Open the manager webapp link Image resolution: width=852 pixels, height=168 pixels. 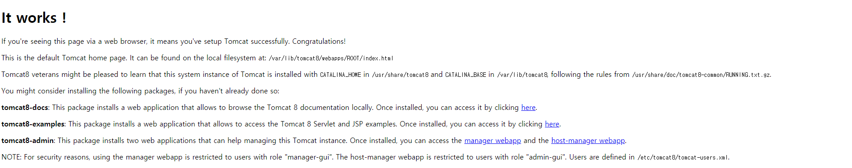[493, 141]
